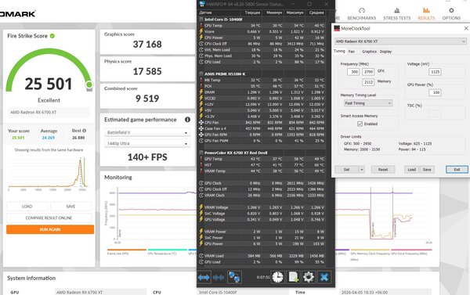
Task: Click the Options gear icon in 3DMark
Action: point(451,10)
